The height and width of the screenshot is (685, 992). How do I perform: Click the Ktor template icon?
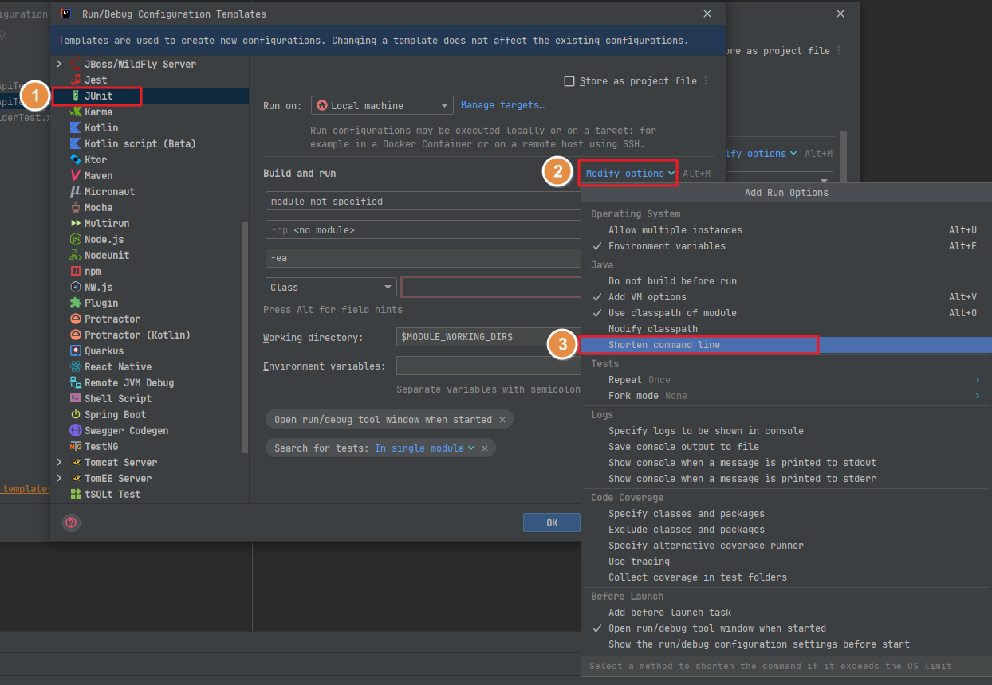[75, 159]
